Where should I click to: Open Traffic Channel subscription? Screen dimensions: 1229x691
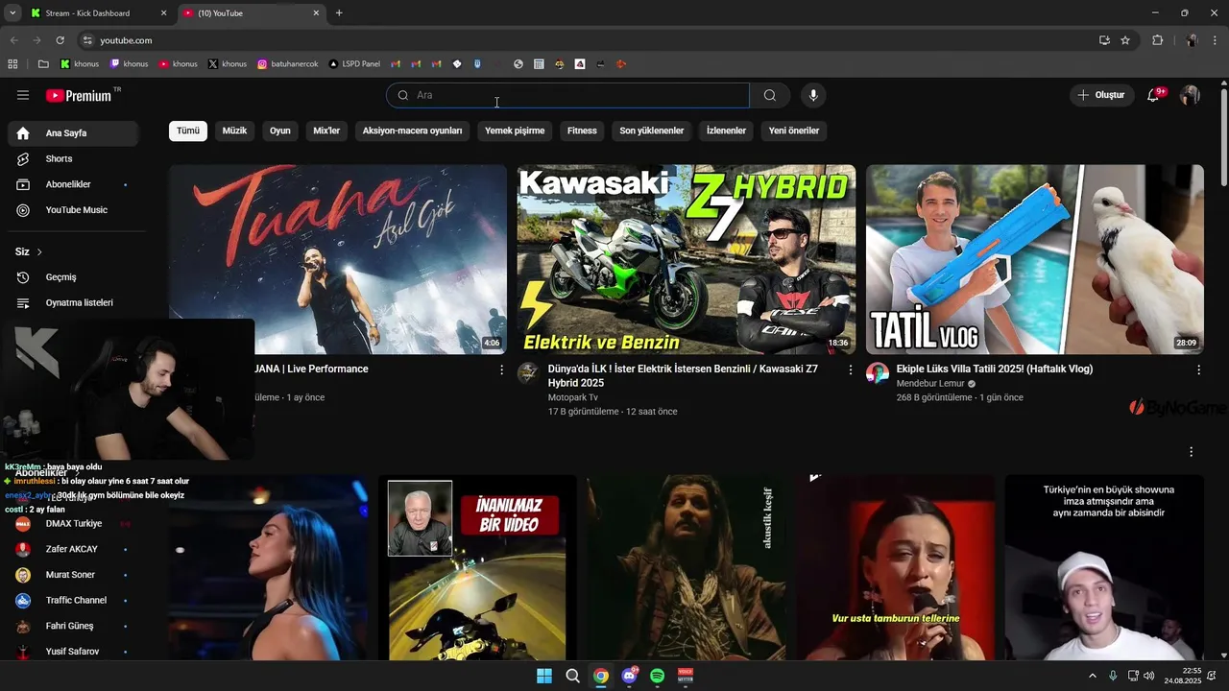73,600
